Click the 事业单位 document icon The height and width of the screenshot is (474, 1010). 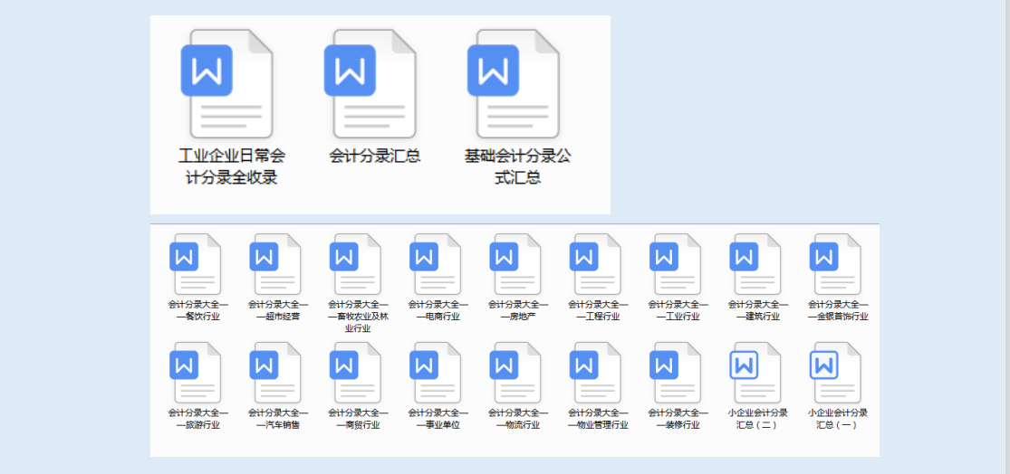click(436, 373)
